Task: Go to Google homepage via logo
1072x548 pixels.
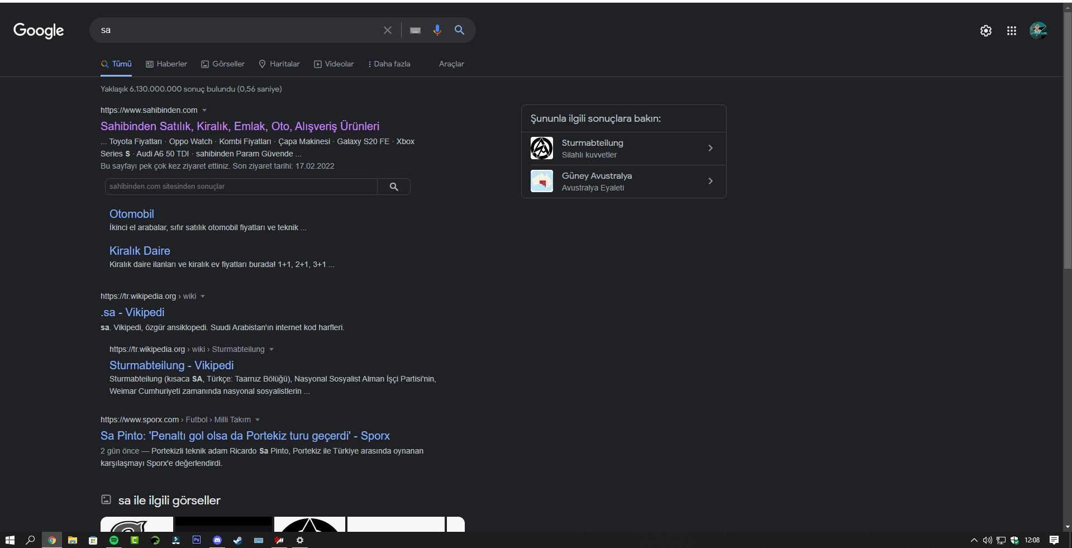Action: click(x=39, y=31)
